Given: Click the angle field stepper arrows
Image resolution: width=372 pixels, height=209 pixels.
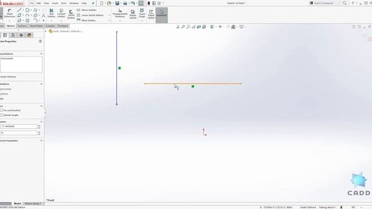Looking at the screenshot, I should 39,133.
